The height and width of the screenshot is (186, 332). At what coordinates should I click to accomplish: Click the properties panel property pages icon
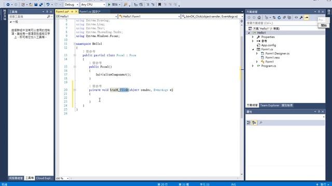click(x=261, y=122)
